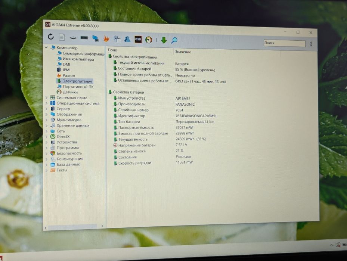Viewport: 347px width, 261px height.
Task: Select База данных in the tree
Action: [x=65, y=165]
